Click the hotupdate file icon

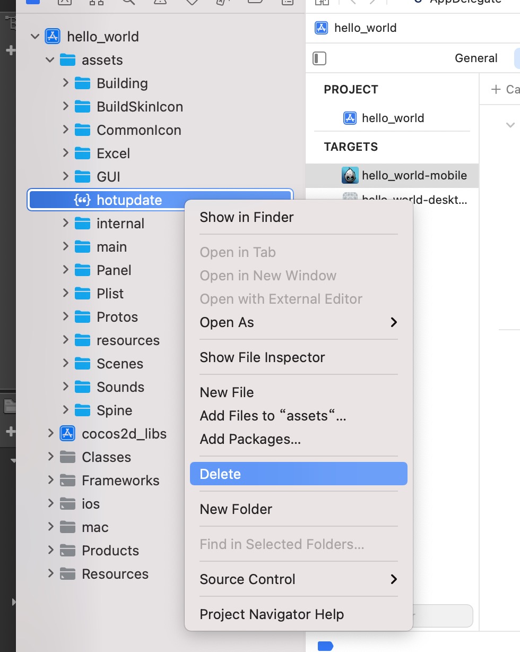[82, 200]
